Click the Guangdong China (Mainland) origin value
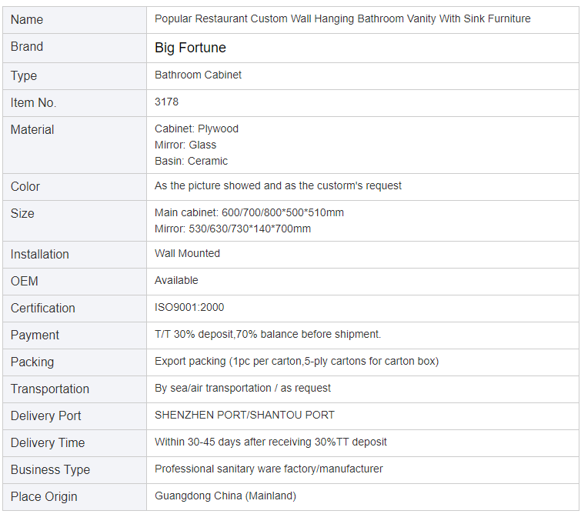581x514 pixels. [225, 496]
